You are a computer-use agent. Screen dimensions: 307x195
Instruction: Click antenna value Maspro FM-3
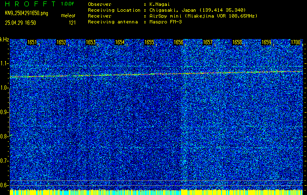click(165, 22)
